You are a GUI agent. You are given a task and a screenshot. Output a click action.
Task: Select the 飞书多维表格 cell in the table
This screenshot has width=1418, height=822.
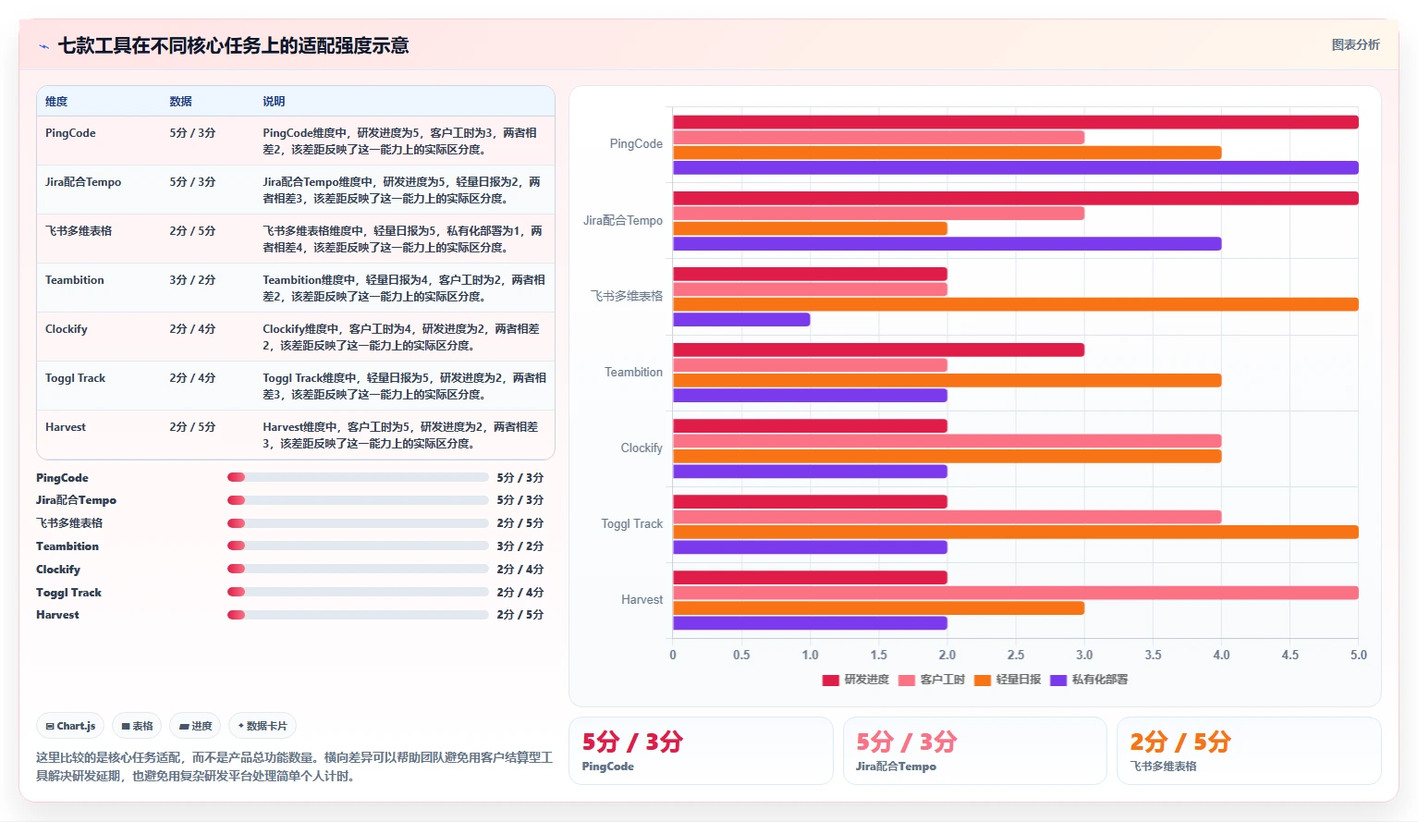pyautogui.click(x=79, y=231)
